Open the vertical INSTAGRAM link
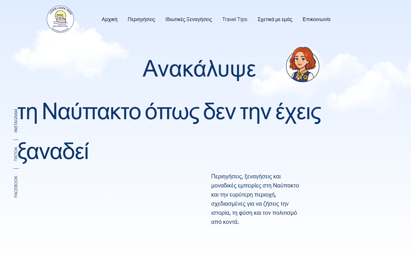411x256 pixels. (16, 121)
